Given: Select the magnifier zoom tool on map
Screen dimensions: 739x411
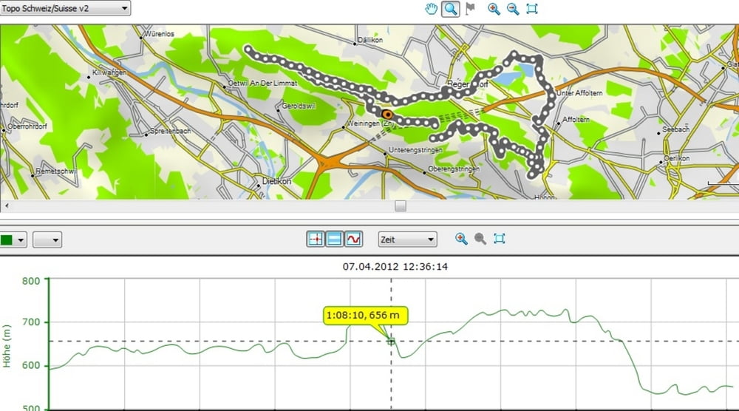Looking at the screenshot, I should 451,8.
